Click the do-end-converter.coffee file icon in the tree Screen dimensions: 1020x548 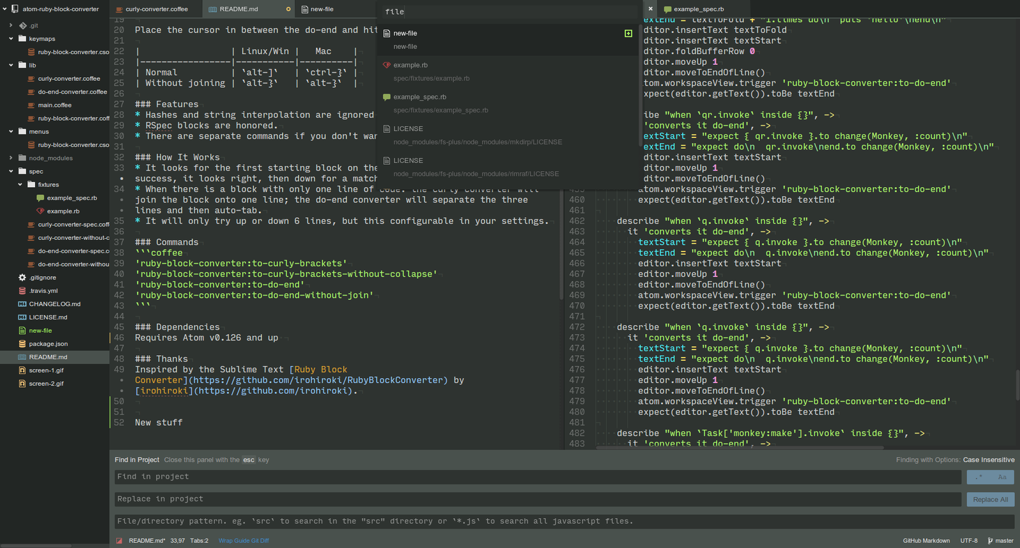[x=31, y=92]
